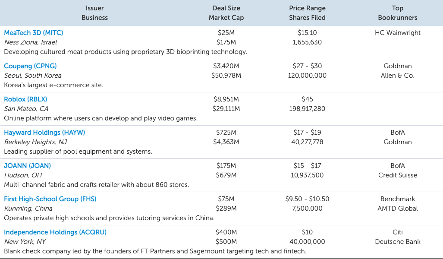
Task: Click Independence Holdings' $500M market cap
Action: [x=226, y=242]
